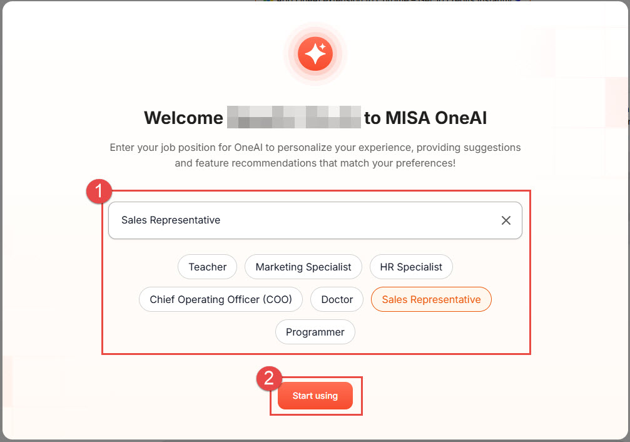Click the OneAI sparkle logo icon
The height and width of the screenshot is (442, 630).
click(x=315, y=54)
